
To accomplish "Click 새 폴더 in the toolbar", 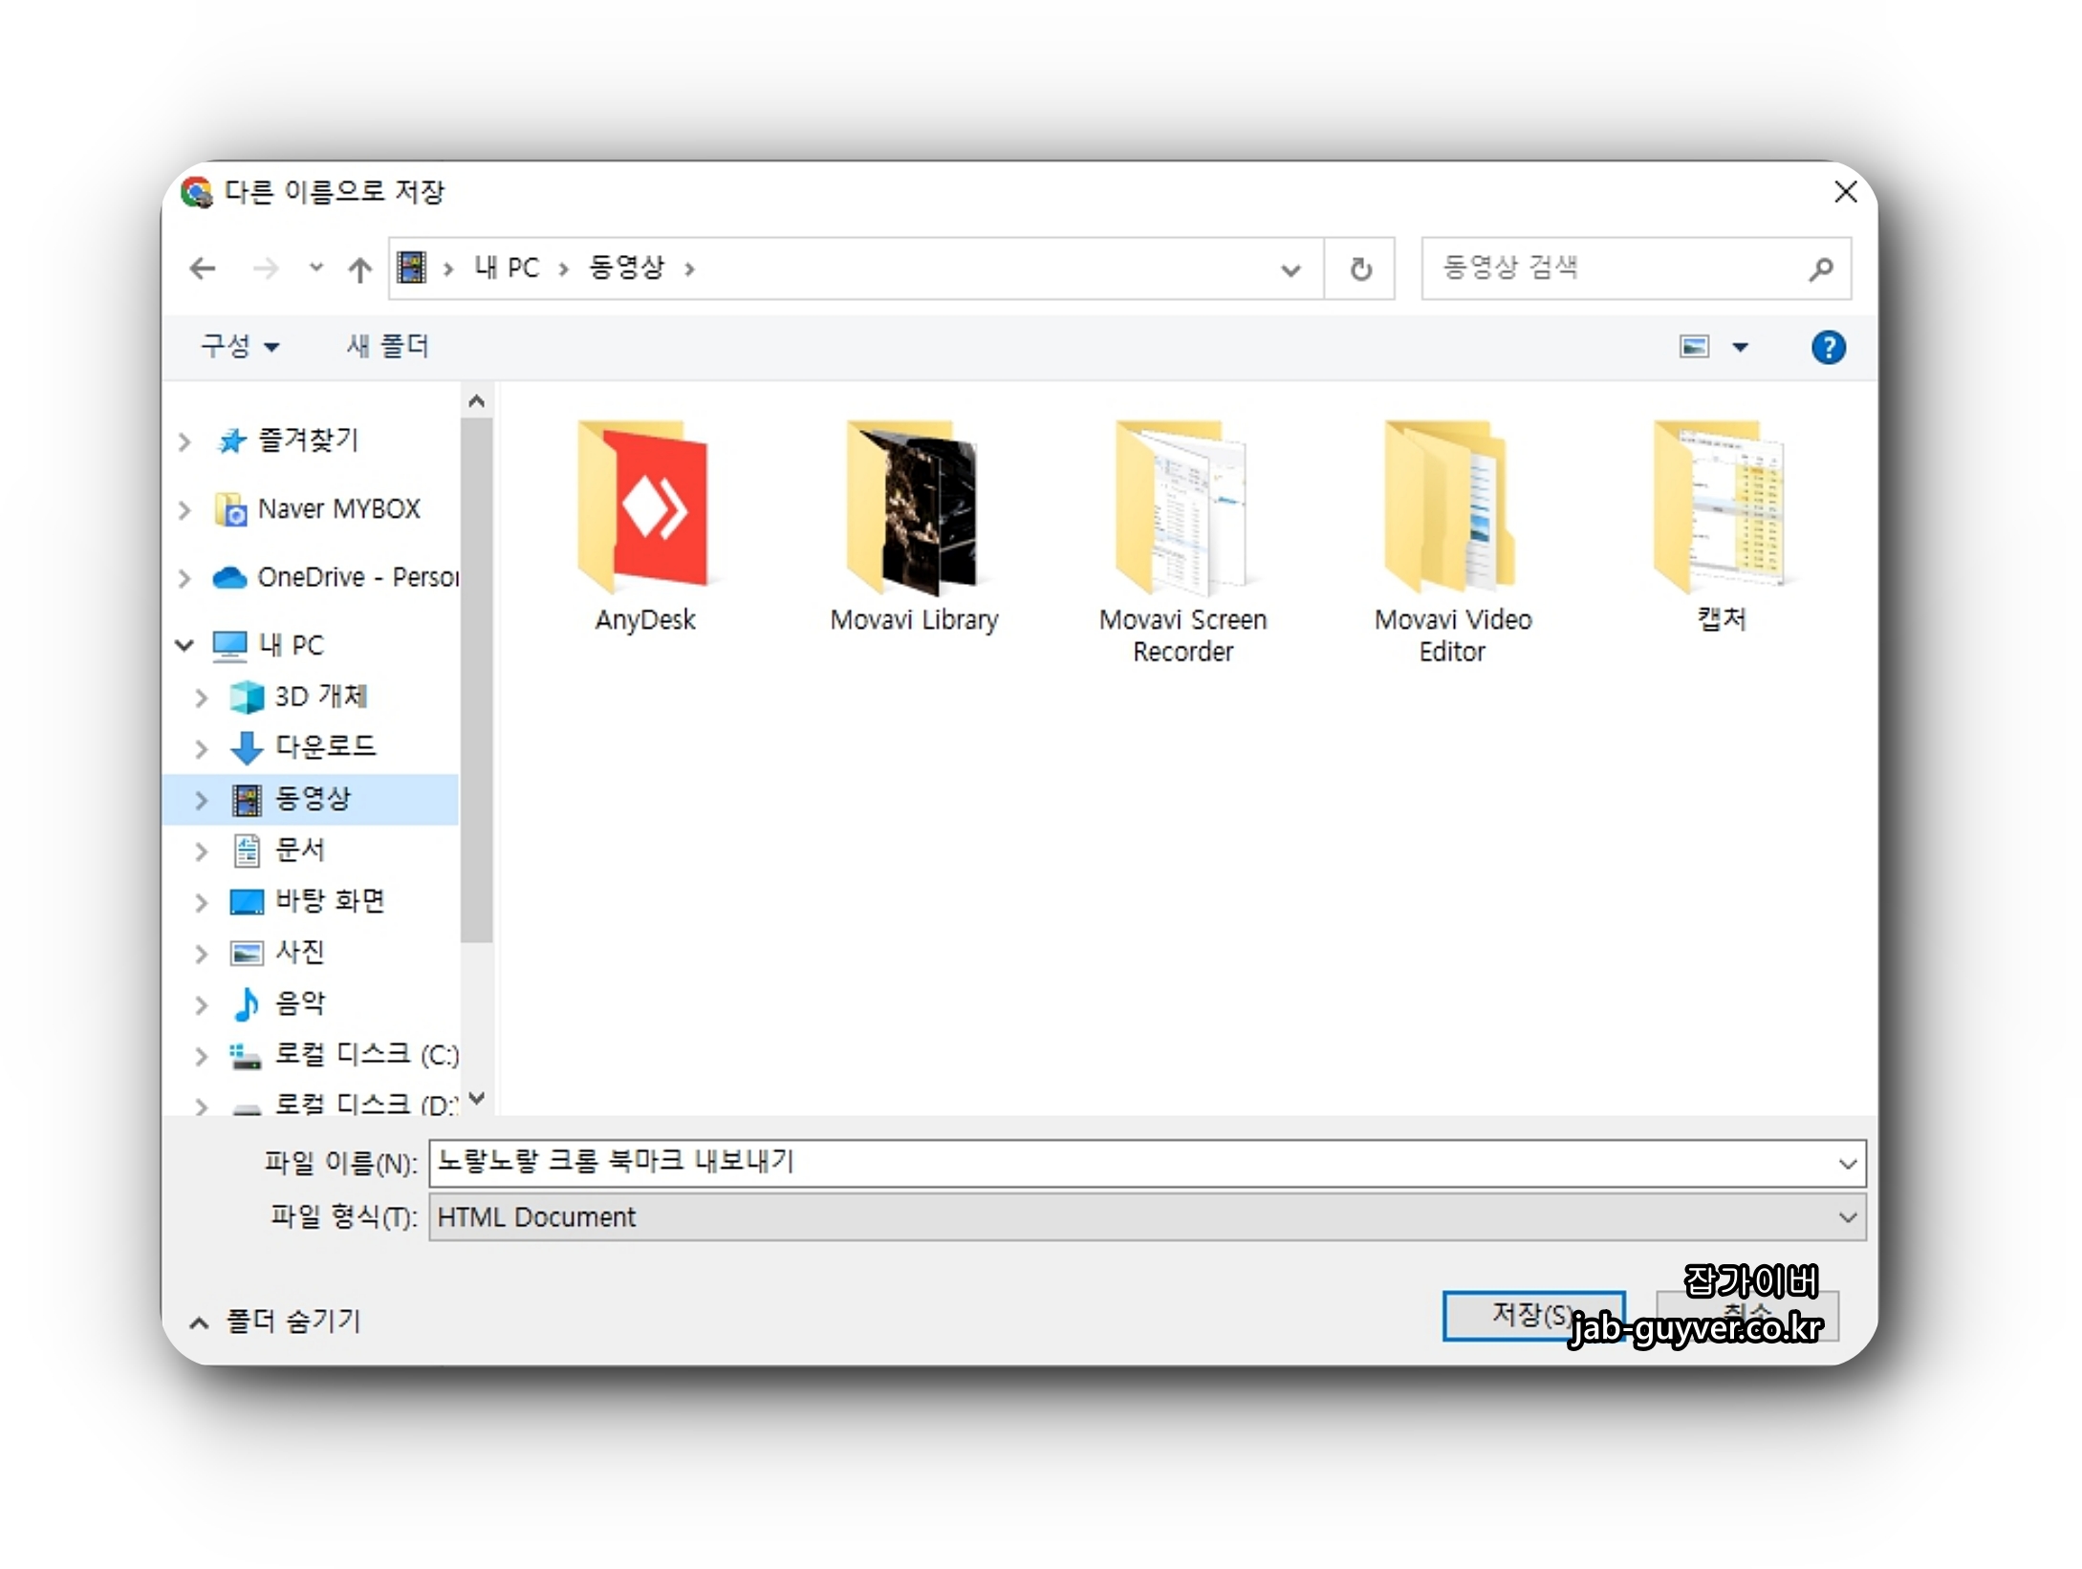I will pyautogui.click(x=387, y=346).
